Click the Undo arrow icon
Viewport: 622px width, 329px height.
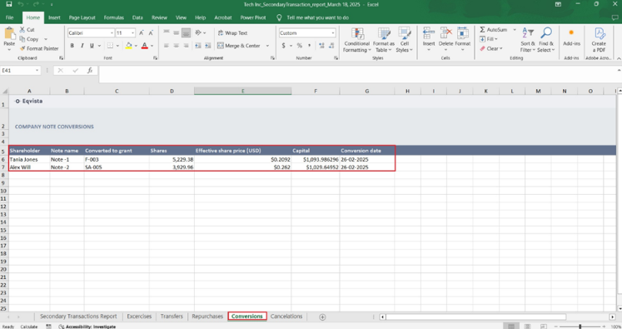[21, 4]
